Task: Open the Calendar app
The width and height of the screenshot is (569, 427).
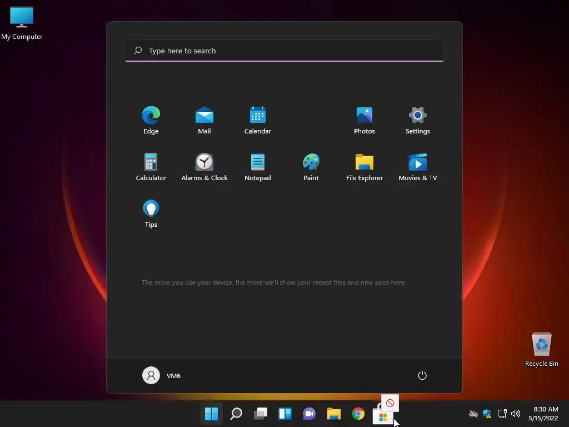Action: [258, 121]
